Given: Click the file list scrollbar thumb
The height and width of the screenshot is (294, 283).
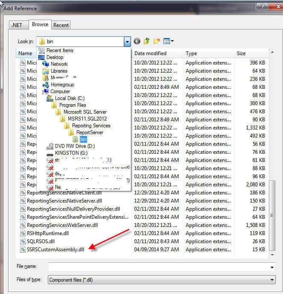Looking at the screenshot, I should (x=272, y=215).
